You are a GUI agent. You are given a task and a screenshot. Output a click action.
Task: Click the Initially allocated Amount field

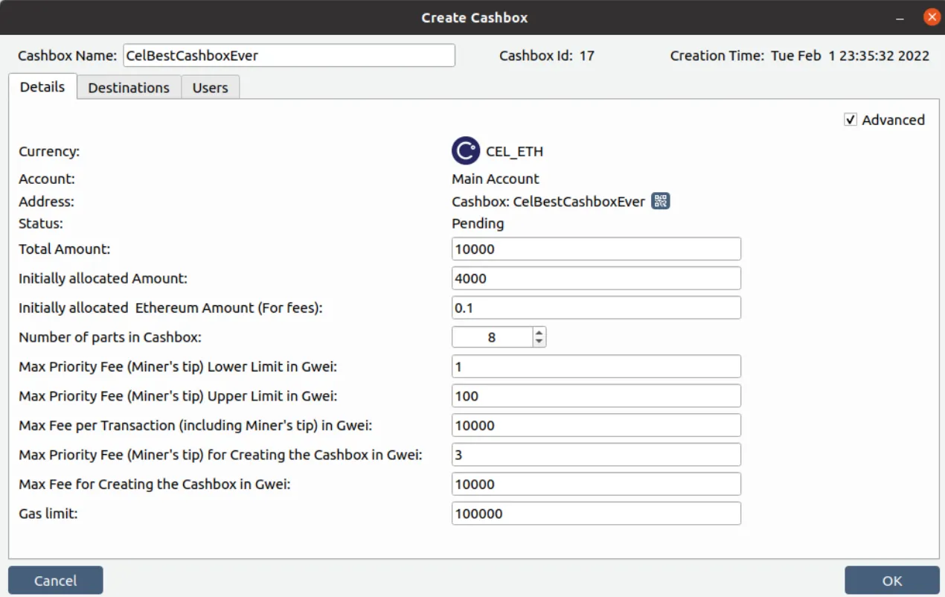(x=596, y=278)
